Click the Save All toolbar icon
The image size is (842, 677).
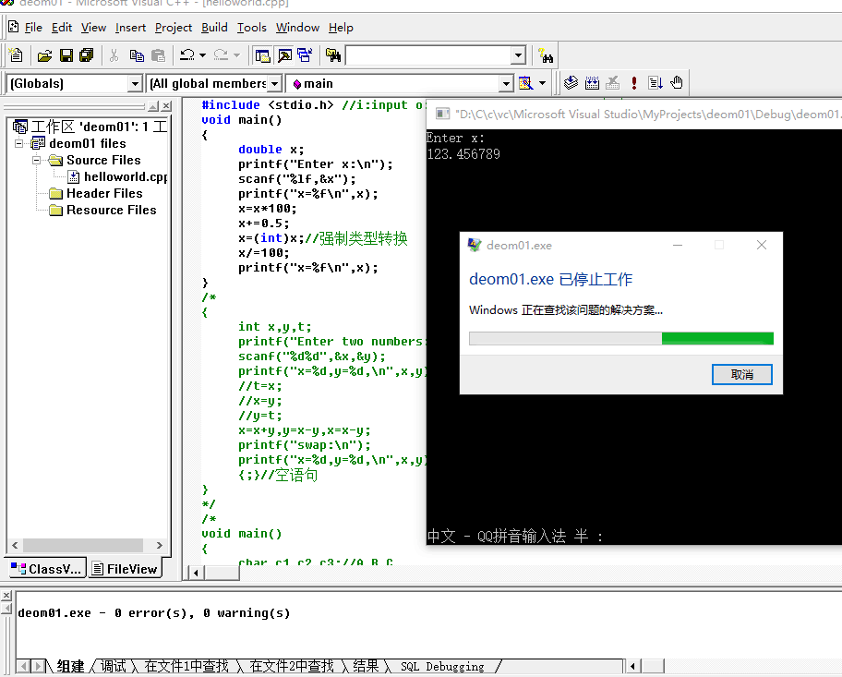[86, 55]
